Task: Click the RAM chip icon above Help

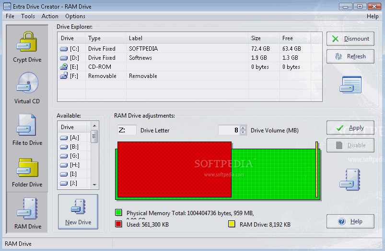Action: point(350,179)
